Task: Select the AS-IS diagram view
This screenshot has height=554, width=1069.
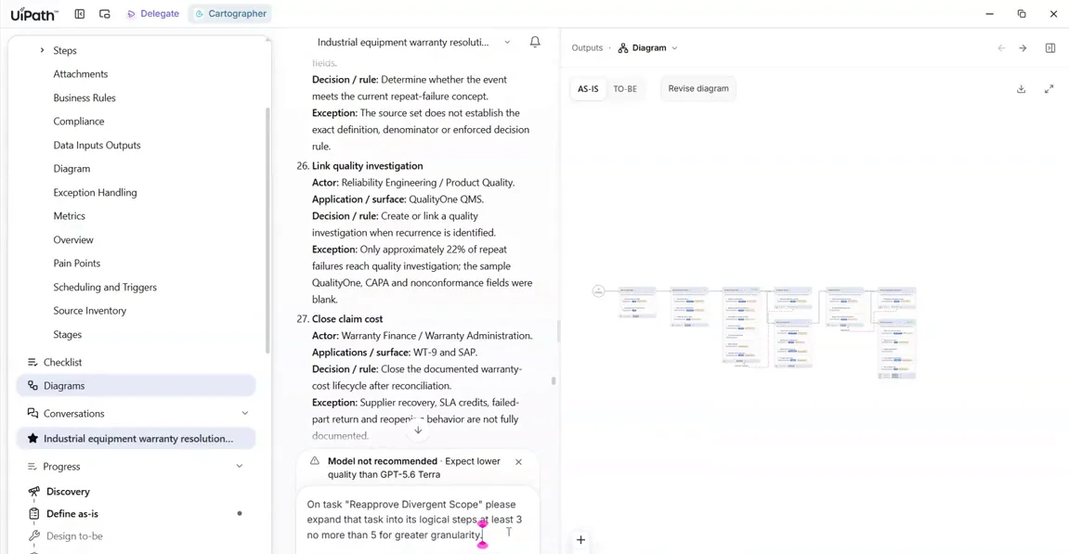Action: (x=588, y=88)
